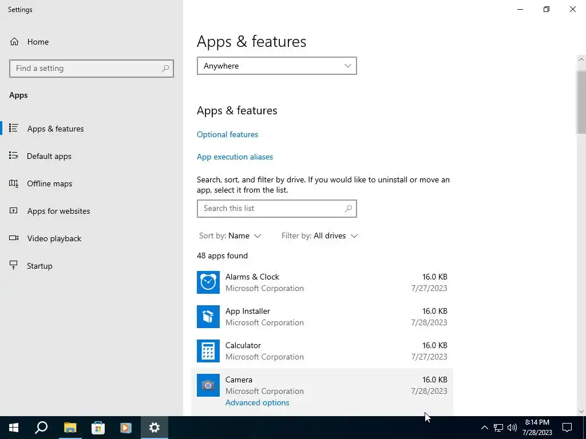Click the volume speaker tray icon
The width and height of the screenshot is (586, 439).
coord(512,428)
